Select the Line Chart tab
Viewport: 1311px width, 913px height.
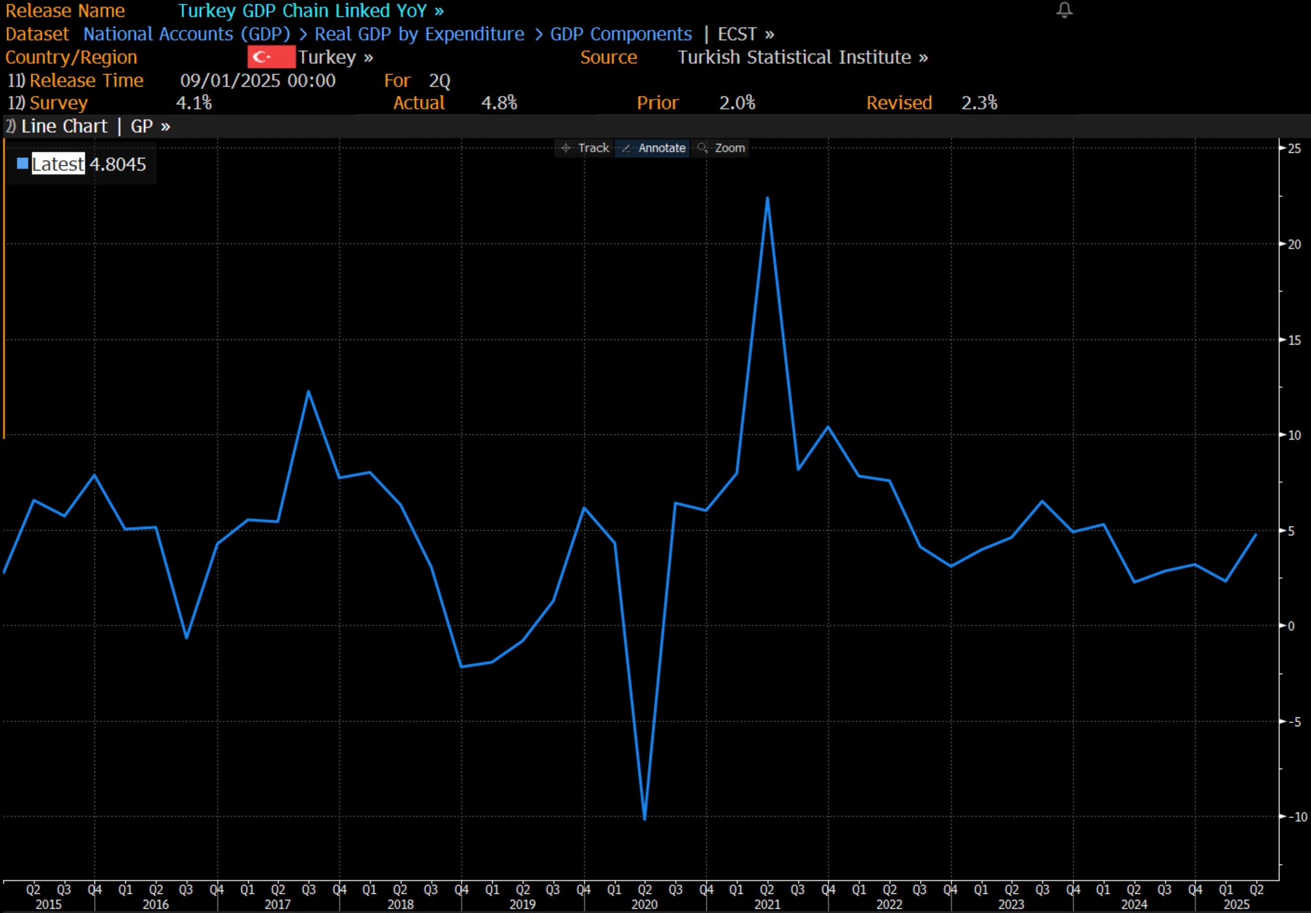point(63,127)
